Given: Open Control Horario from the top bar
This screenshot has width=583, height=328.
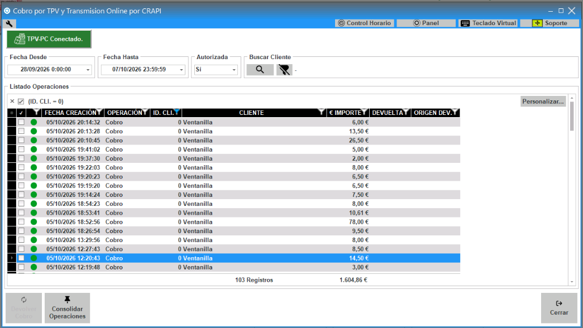Looking at the screenshot, I should (x=365, y=23).
